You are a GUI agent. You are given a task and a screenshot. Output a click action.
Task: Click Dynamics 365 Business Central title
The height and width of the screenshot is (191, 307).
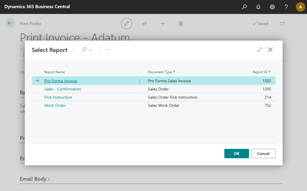[37, 7]
